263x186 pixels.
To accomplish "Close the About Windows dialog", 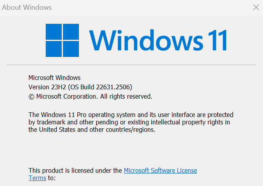I will tap(256, 7).
